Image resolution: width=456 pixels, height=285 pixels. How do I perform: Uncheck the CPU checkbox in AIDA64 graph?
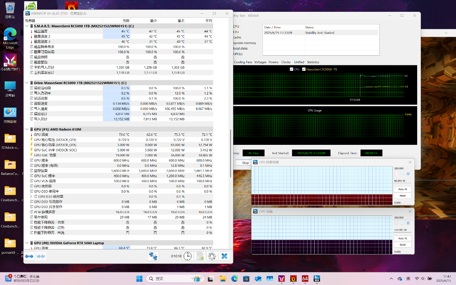click(x=291, y=69)
